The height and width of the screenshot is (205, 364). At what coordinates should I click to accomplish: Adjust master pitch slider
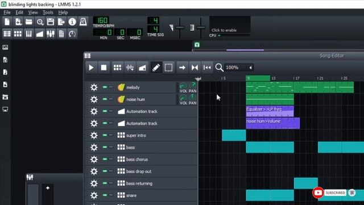coord(201,27)
